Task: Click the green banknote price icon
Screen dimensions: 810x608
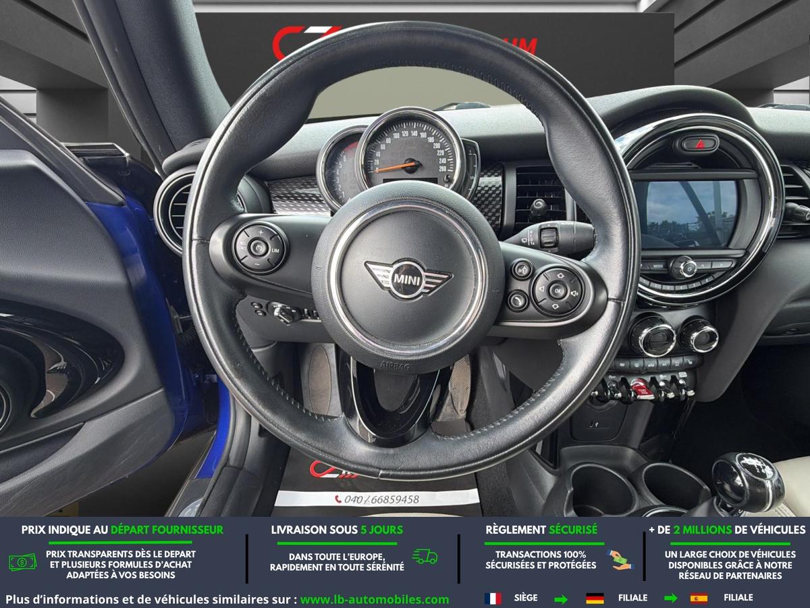Action: click(x=22, y=561)
